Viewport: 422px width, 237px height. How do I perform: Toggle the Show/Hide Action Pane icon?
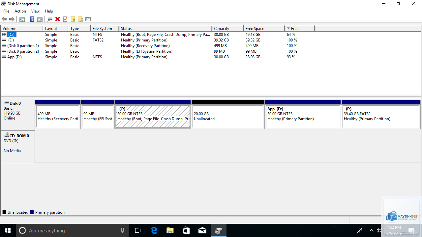[x=40, y=19]
